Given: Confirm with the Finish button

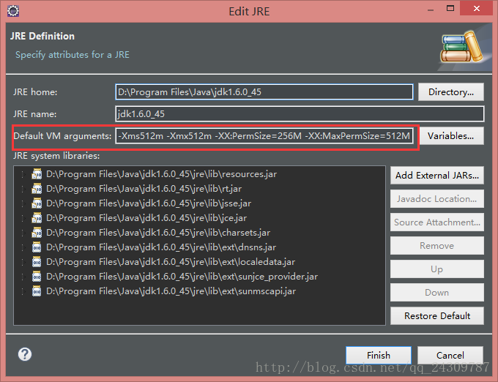Looking at the screenshot, I should (x=379, y=355).
